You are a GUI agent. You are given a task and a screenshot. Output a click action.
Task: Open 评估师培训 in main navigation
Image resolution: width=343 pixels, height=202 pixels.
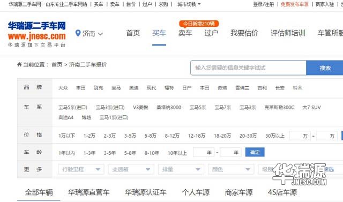(288, 33)
